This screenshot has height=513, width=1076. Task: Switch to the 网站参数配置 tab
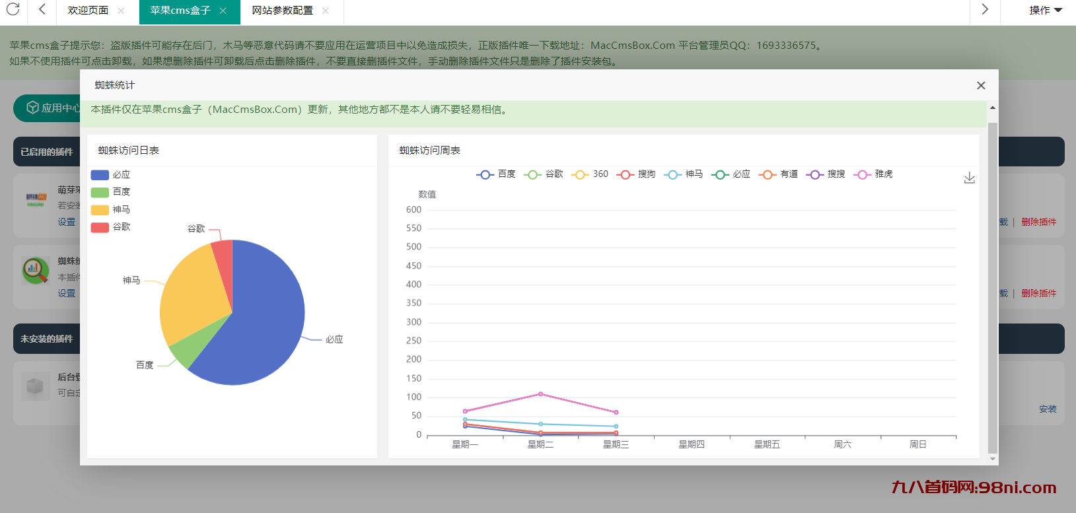point(282,11)
